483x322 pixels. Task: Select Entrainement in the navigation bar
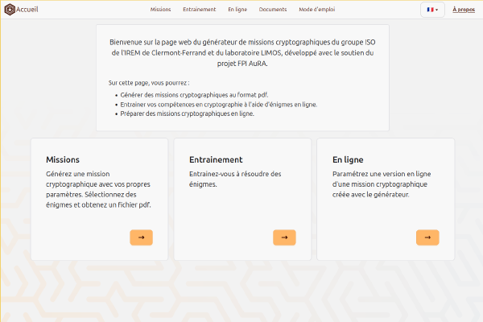tap(199, 10)
